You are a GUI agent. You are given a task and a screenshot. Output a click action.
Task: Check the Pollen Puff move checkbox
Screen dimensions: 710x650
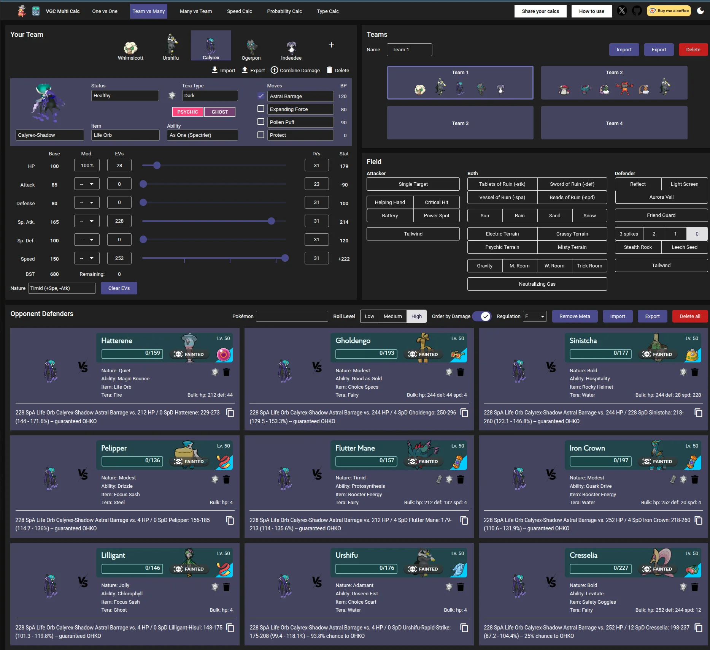[x=261, y=122]
